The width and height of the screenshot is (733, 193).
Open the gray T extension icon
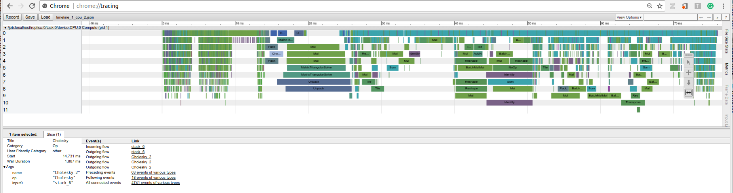(x=698, y=6)
